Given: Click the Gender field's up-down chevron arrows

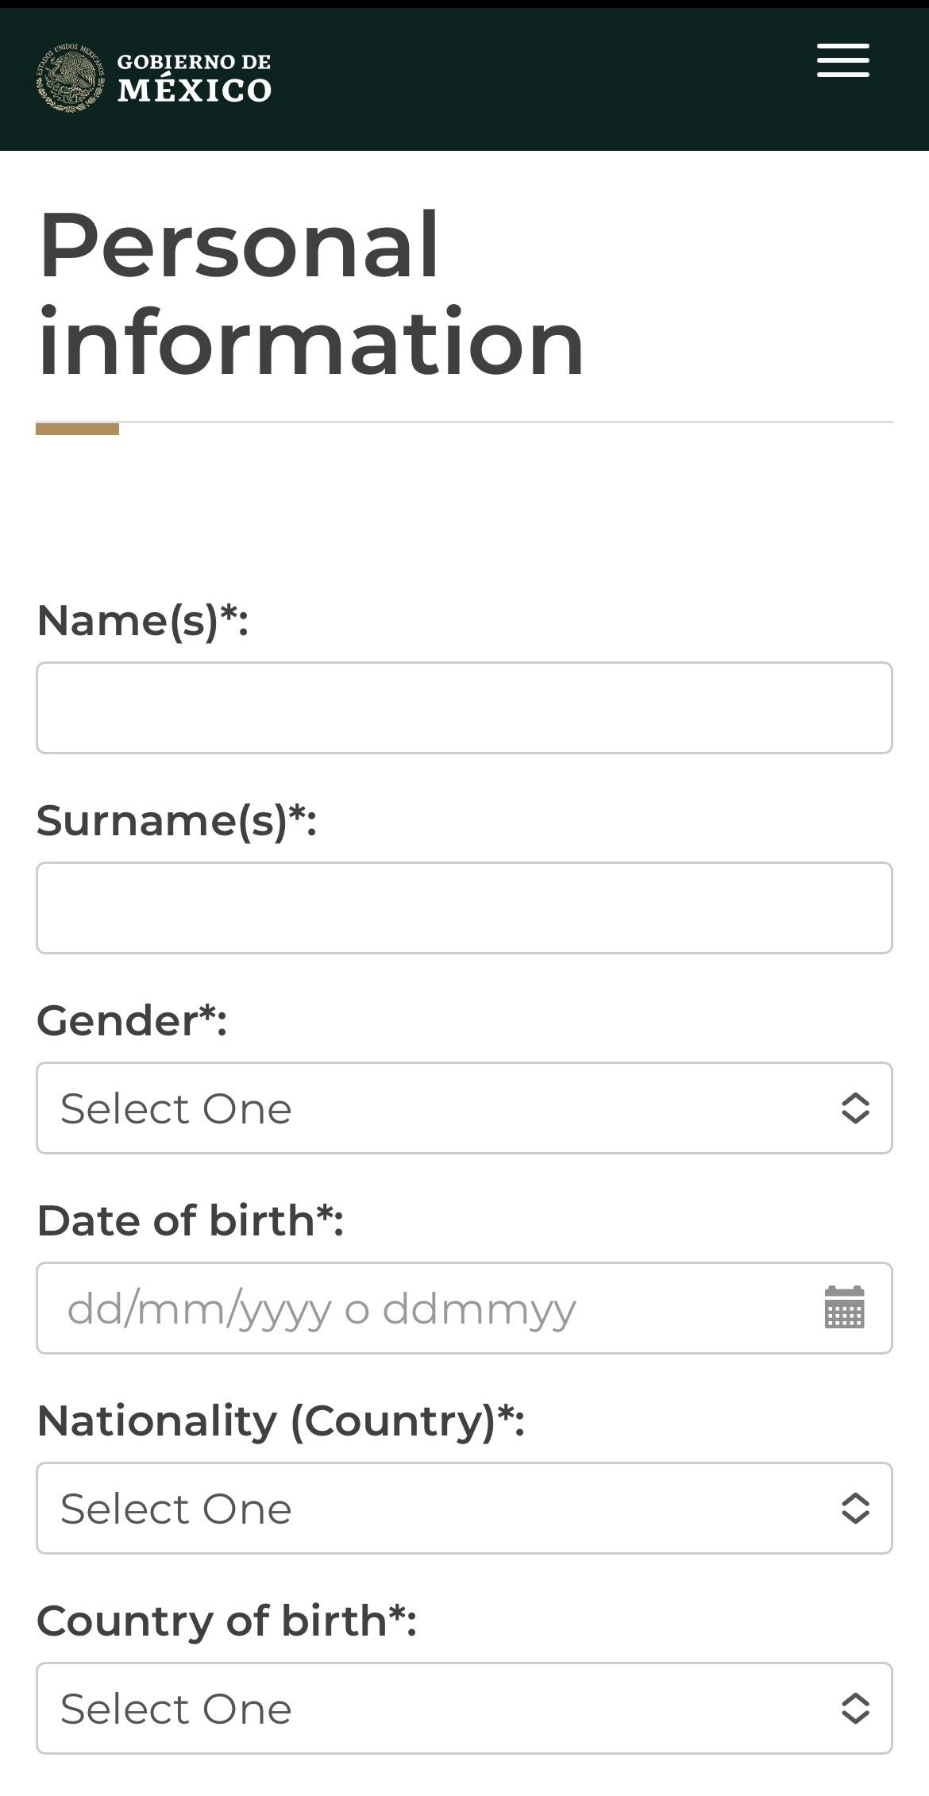Looking at the screenshot, I should click(x=854, y=1108).
